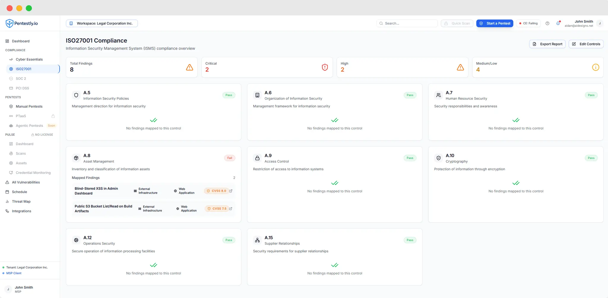Click the A.6 building icon
The height and width of the screenshot is (298, 608).
(x=257, y=95)
